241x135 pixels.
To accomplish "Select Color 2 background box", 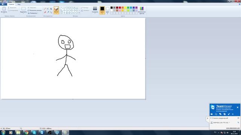I will click(108, 10).
